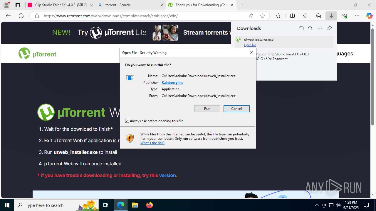The image size is (376, 211).
Task: Open the Windows Start menu
Action: click(7, 205)
